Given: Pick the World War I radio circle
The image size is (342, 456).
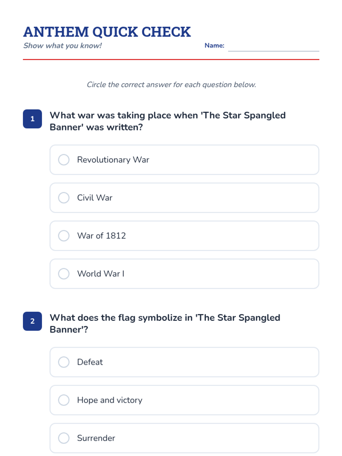Looking at the screenshot, I should (64, 274).
